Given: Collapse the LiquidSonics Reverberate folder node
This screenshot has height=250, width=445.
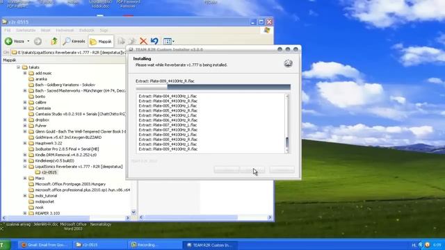Looking at the screenshot, I should click(x=25, y=167).
